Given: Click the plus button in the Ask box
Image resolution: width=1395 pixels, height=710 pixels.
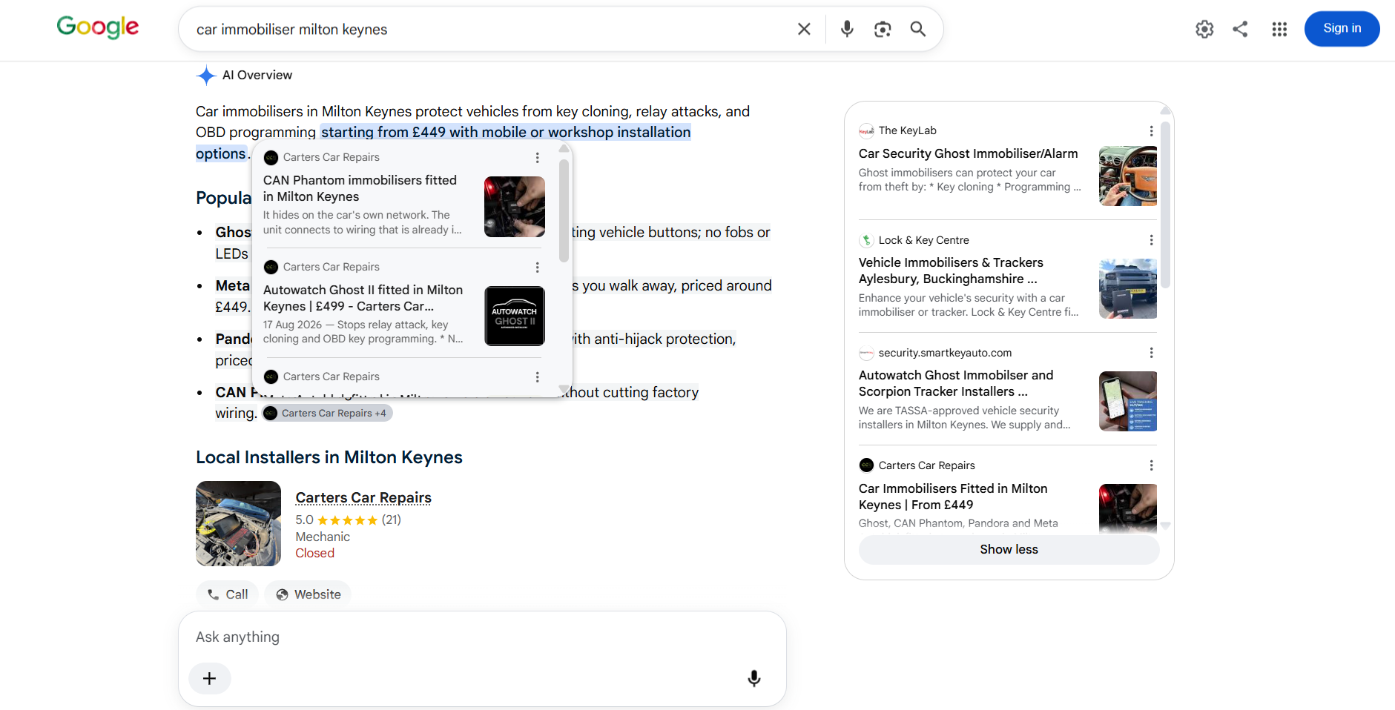Looking at the screenshot, I should [210, 678].
